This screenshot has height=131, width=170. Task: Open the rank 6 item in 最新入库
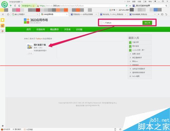click(135, 61)
